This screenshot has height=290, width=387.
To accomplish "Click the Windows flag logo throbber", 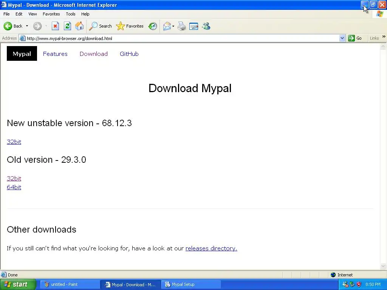I will [x=379, y=14].
